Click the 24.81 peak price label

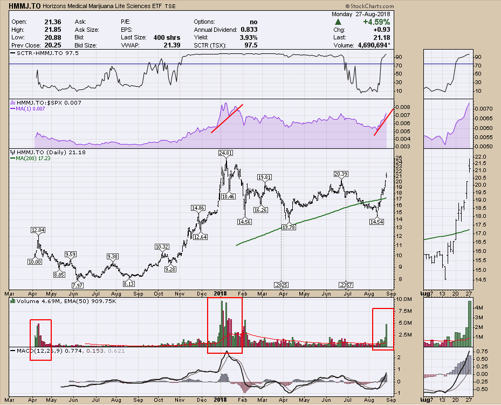coord(225,153)
